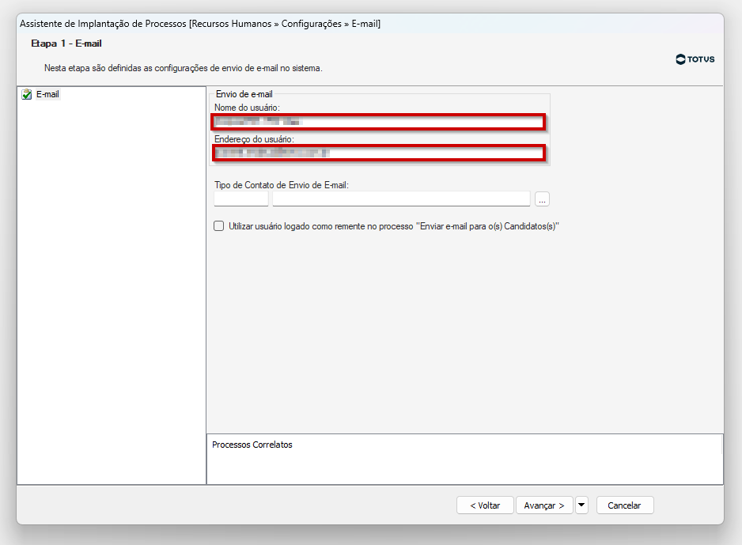The width and height of the screenshot is (742, 545).
Task: Click the long Tipo de Contato description field
Action: tap(401, 199)
